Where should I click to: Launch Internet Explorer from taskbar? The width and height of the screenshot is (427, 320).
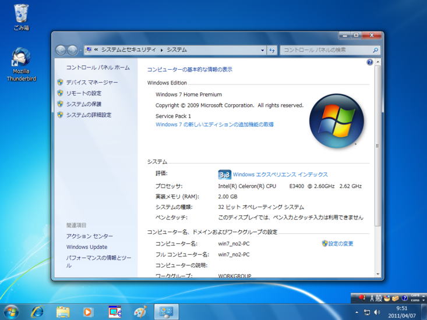click(37, 312)
